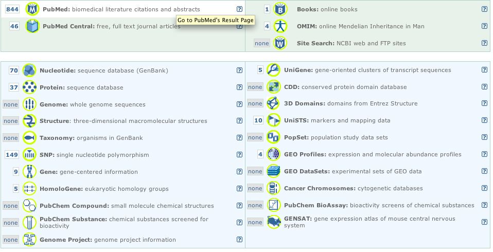Open the help icon for PubMed

pyautogui.click(x=240, y=9)
